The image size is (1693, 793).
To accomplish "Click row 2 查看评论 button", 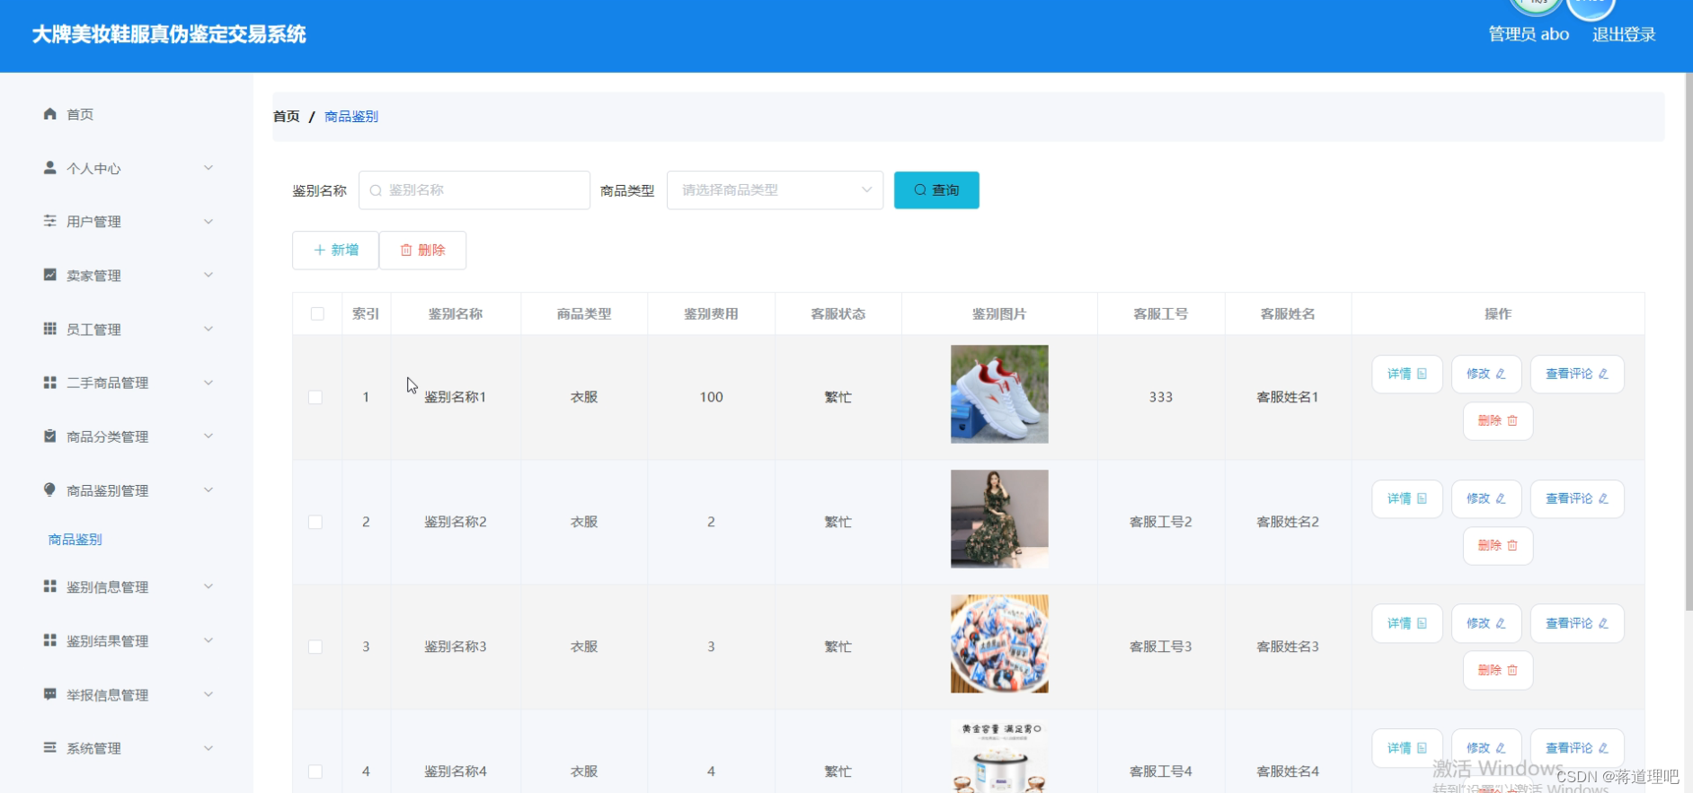I will (x=1577, y=499).
